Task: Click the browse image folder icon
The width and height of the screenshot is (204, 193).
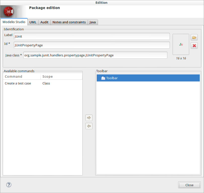Action: tap(194, 38)
